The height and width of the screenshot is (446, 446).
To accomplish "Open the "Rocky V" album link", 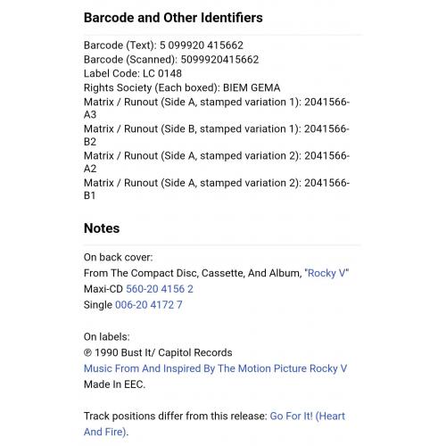I will tap(326, 273).
